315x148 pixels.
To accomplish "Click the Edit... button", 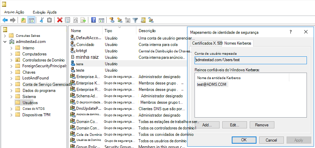I will pyautogui.click(x=234, y=125).
